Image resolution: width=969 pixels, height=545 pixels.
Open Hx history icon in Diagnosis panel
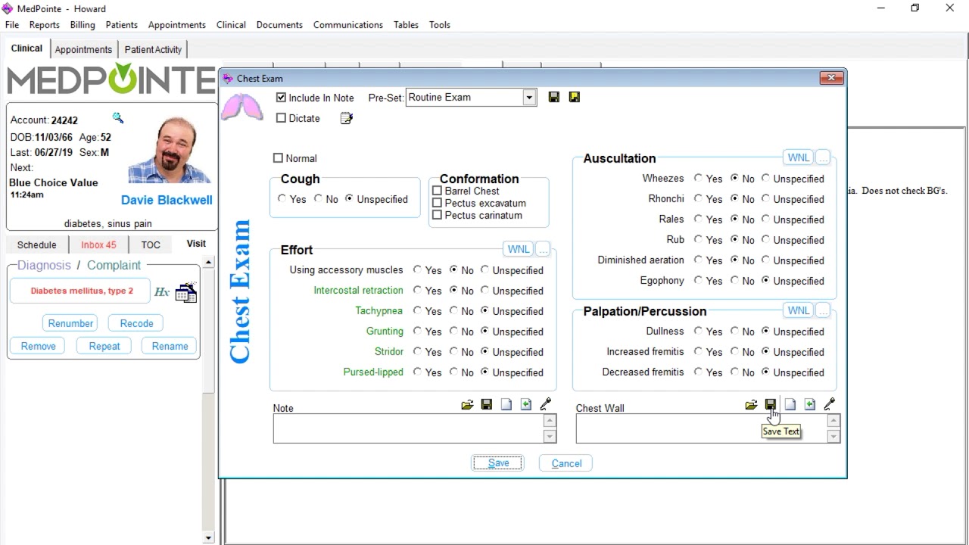[x=162, y=291]
